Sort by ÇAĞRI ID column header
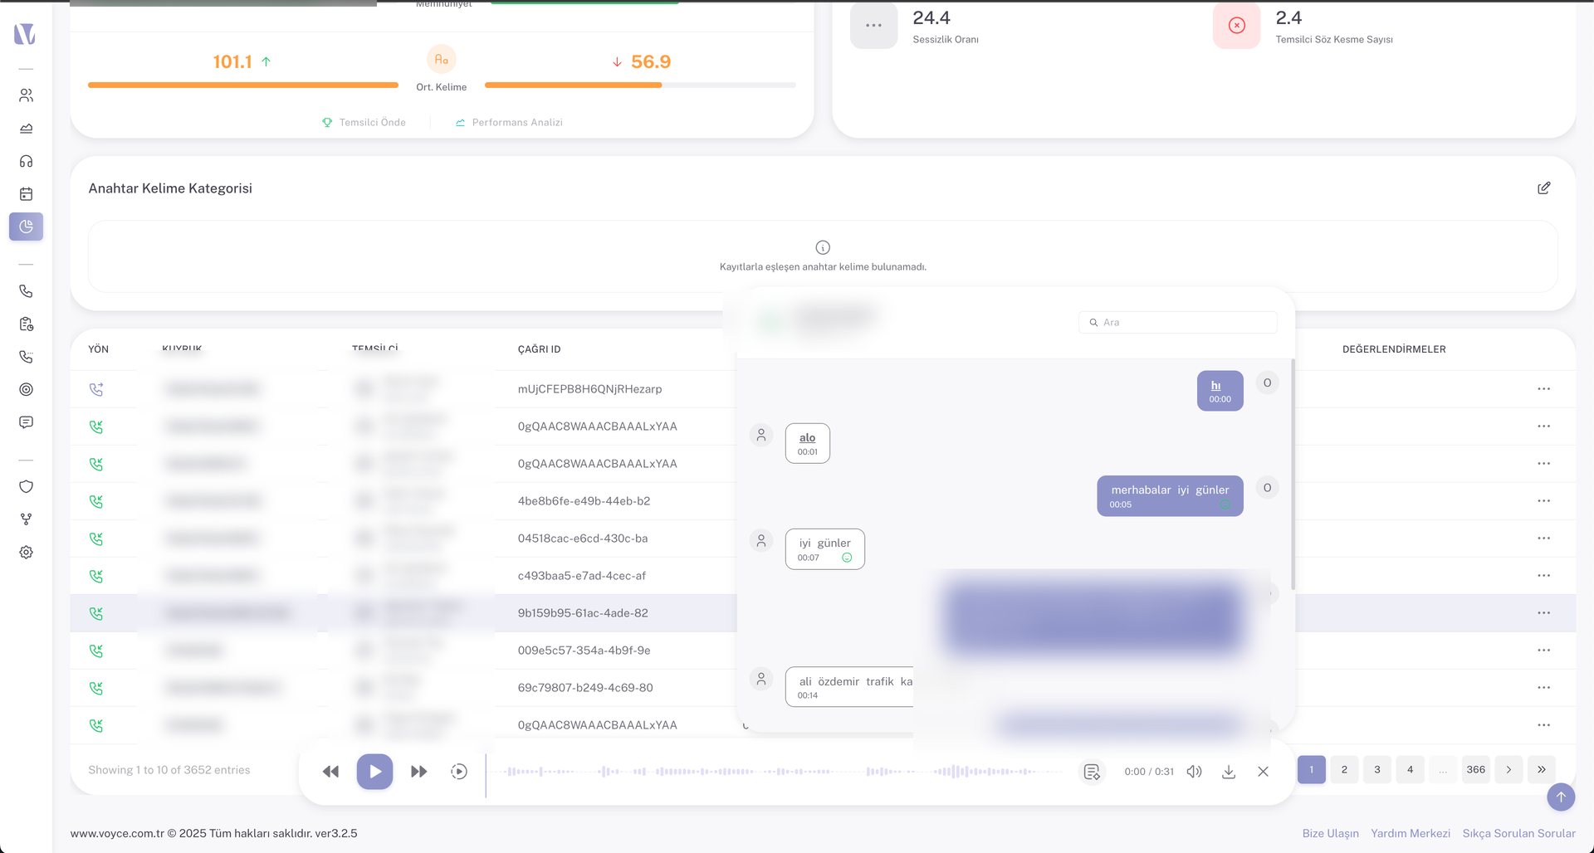 coord(539,349)
